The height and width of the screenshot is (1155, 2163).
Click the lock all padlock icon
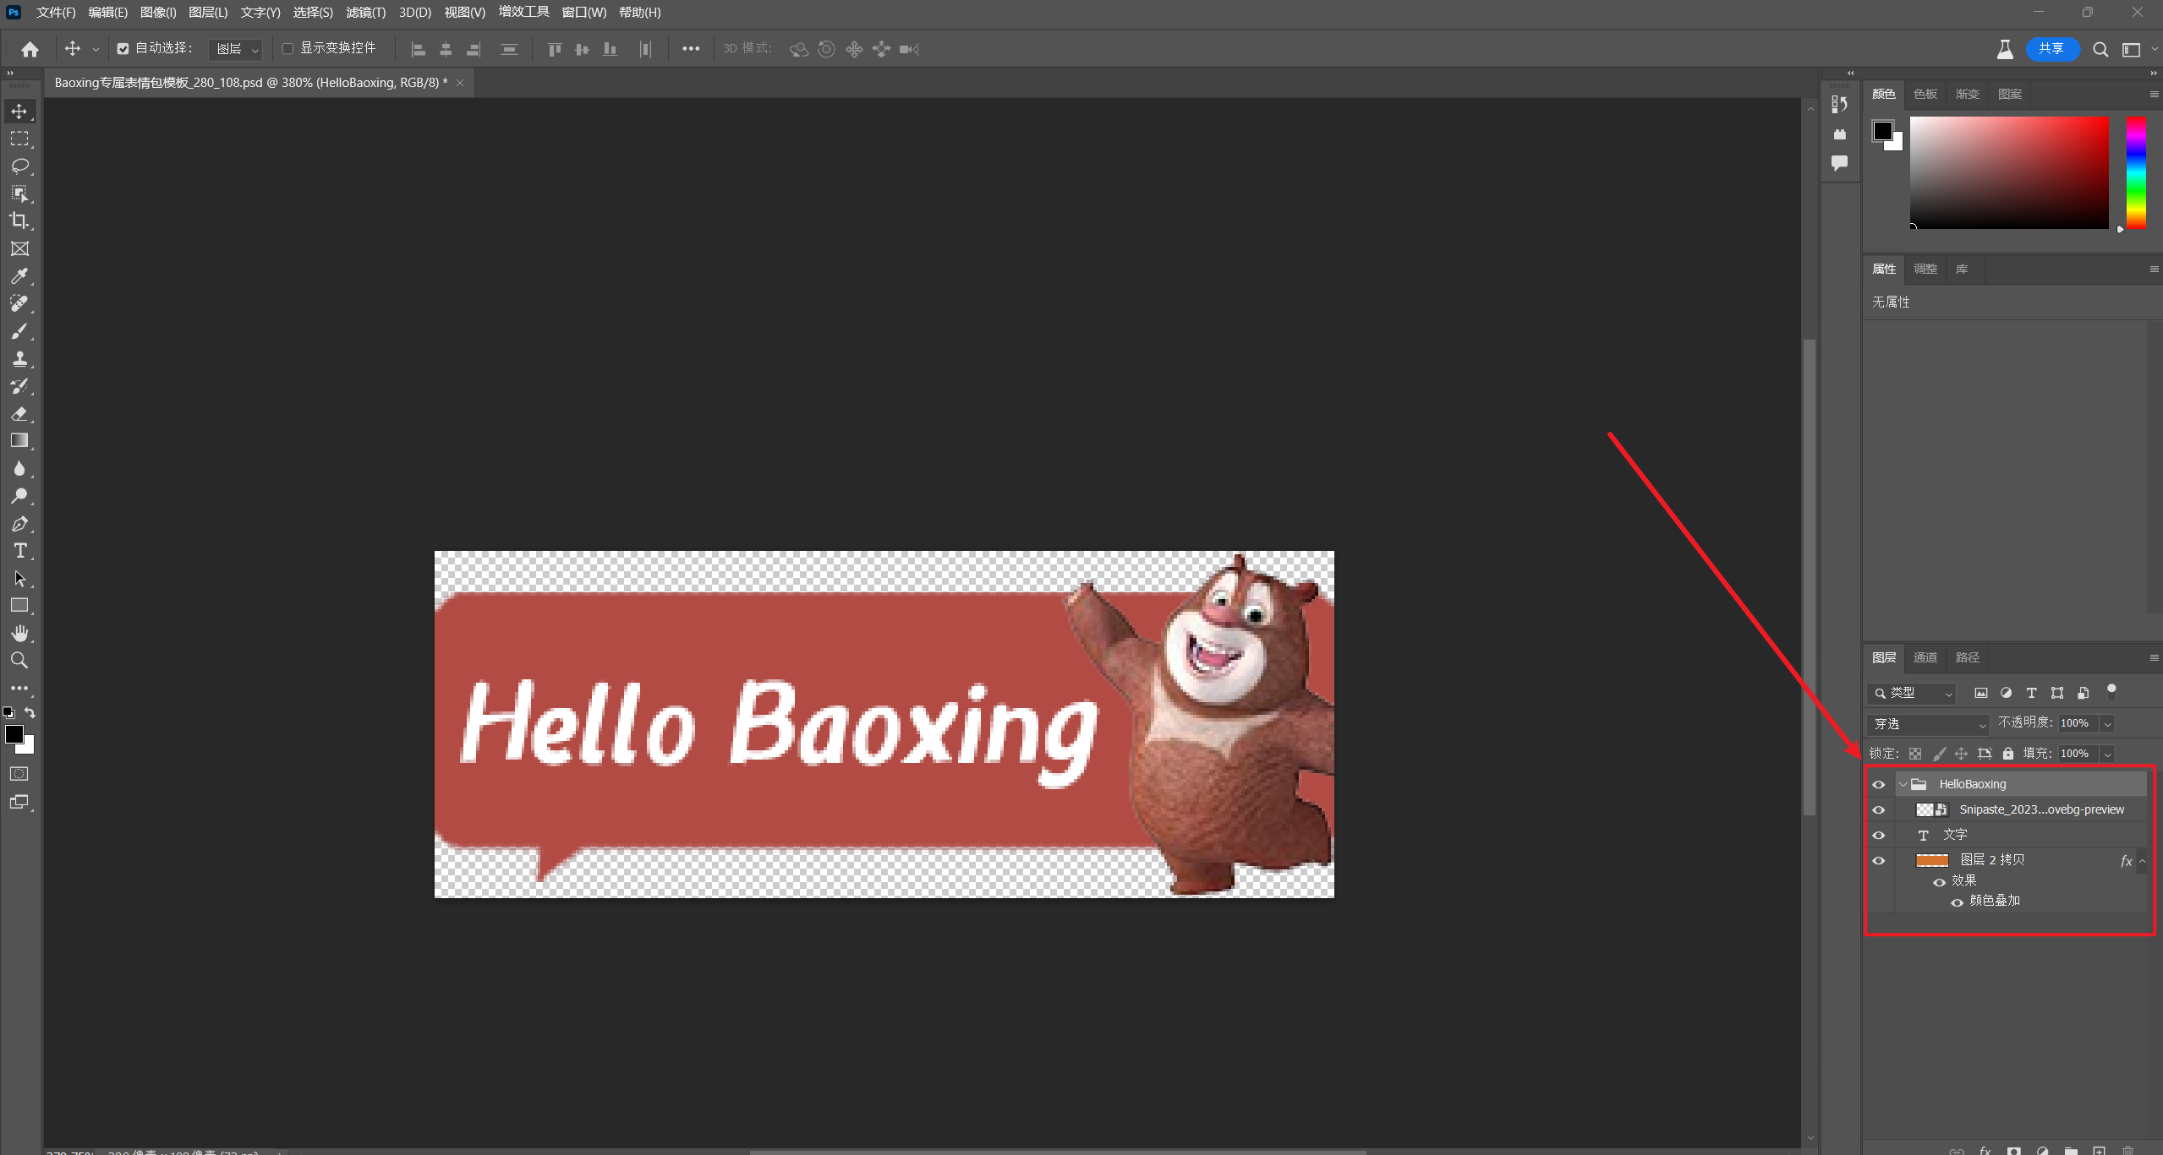click(x=2007, y=754)
